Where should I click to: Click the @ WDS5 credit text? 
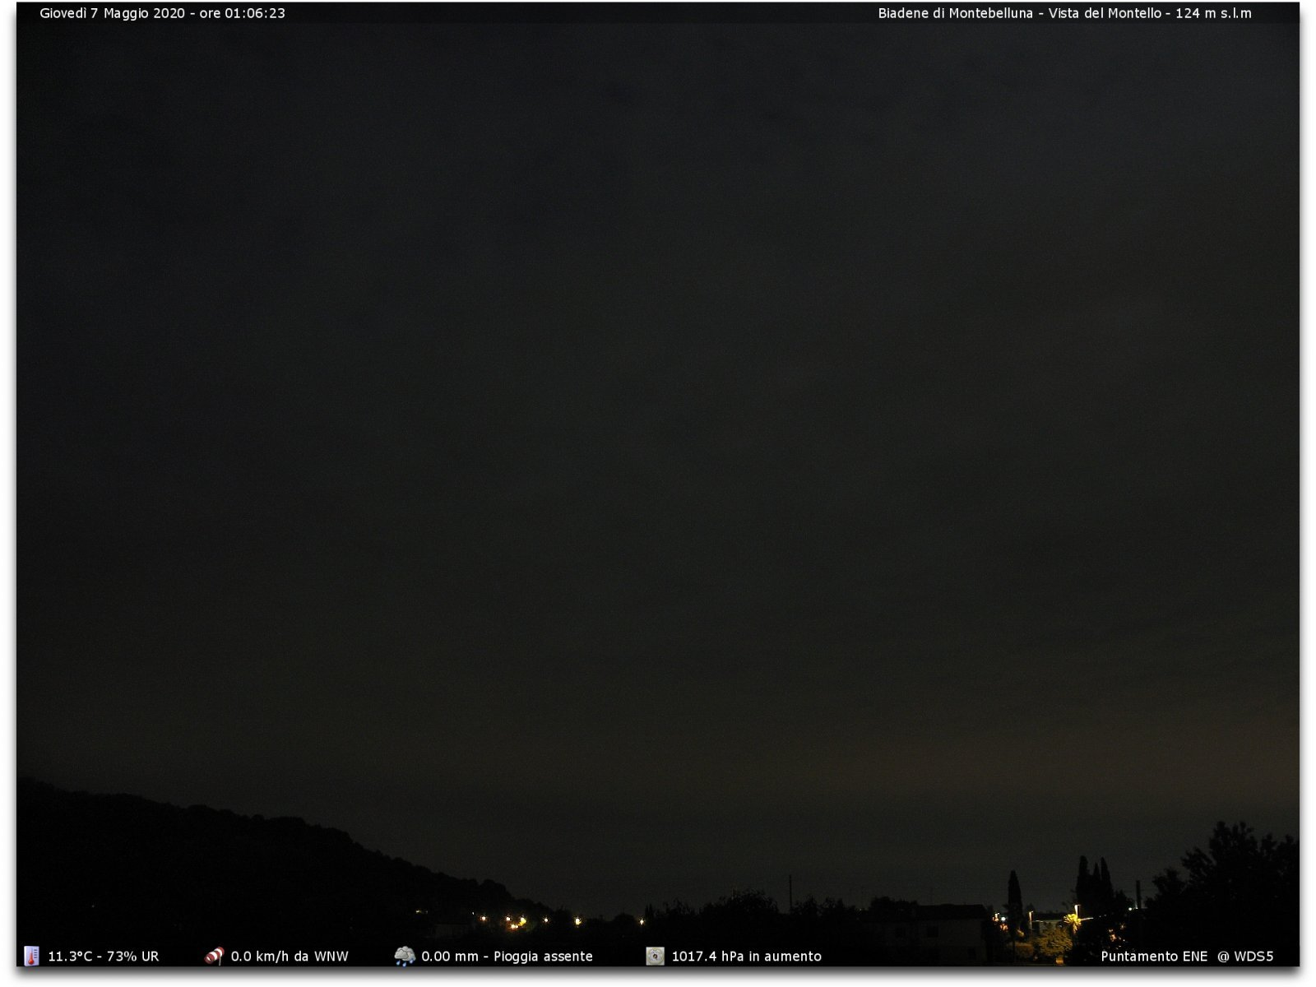pos(1245,957)
